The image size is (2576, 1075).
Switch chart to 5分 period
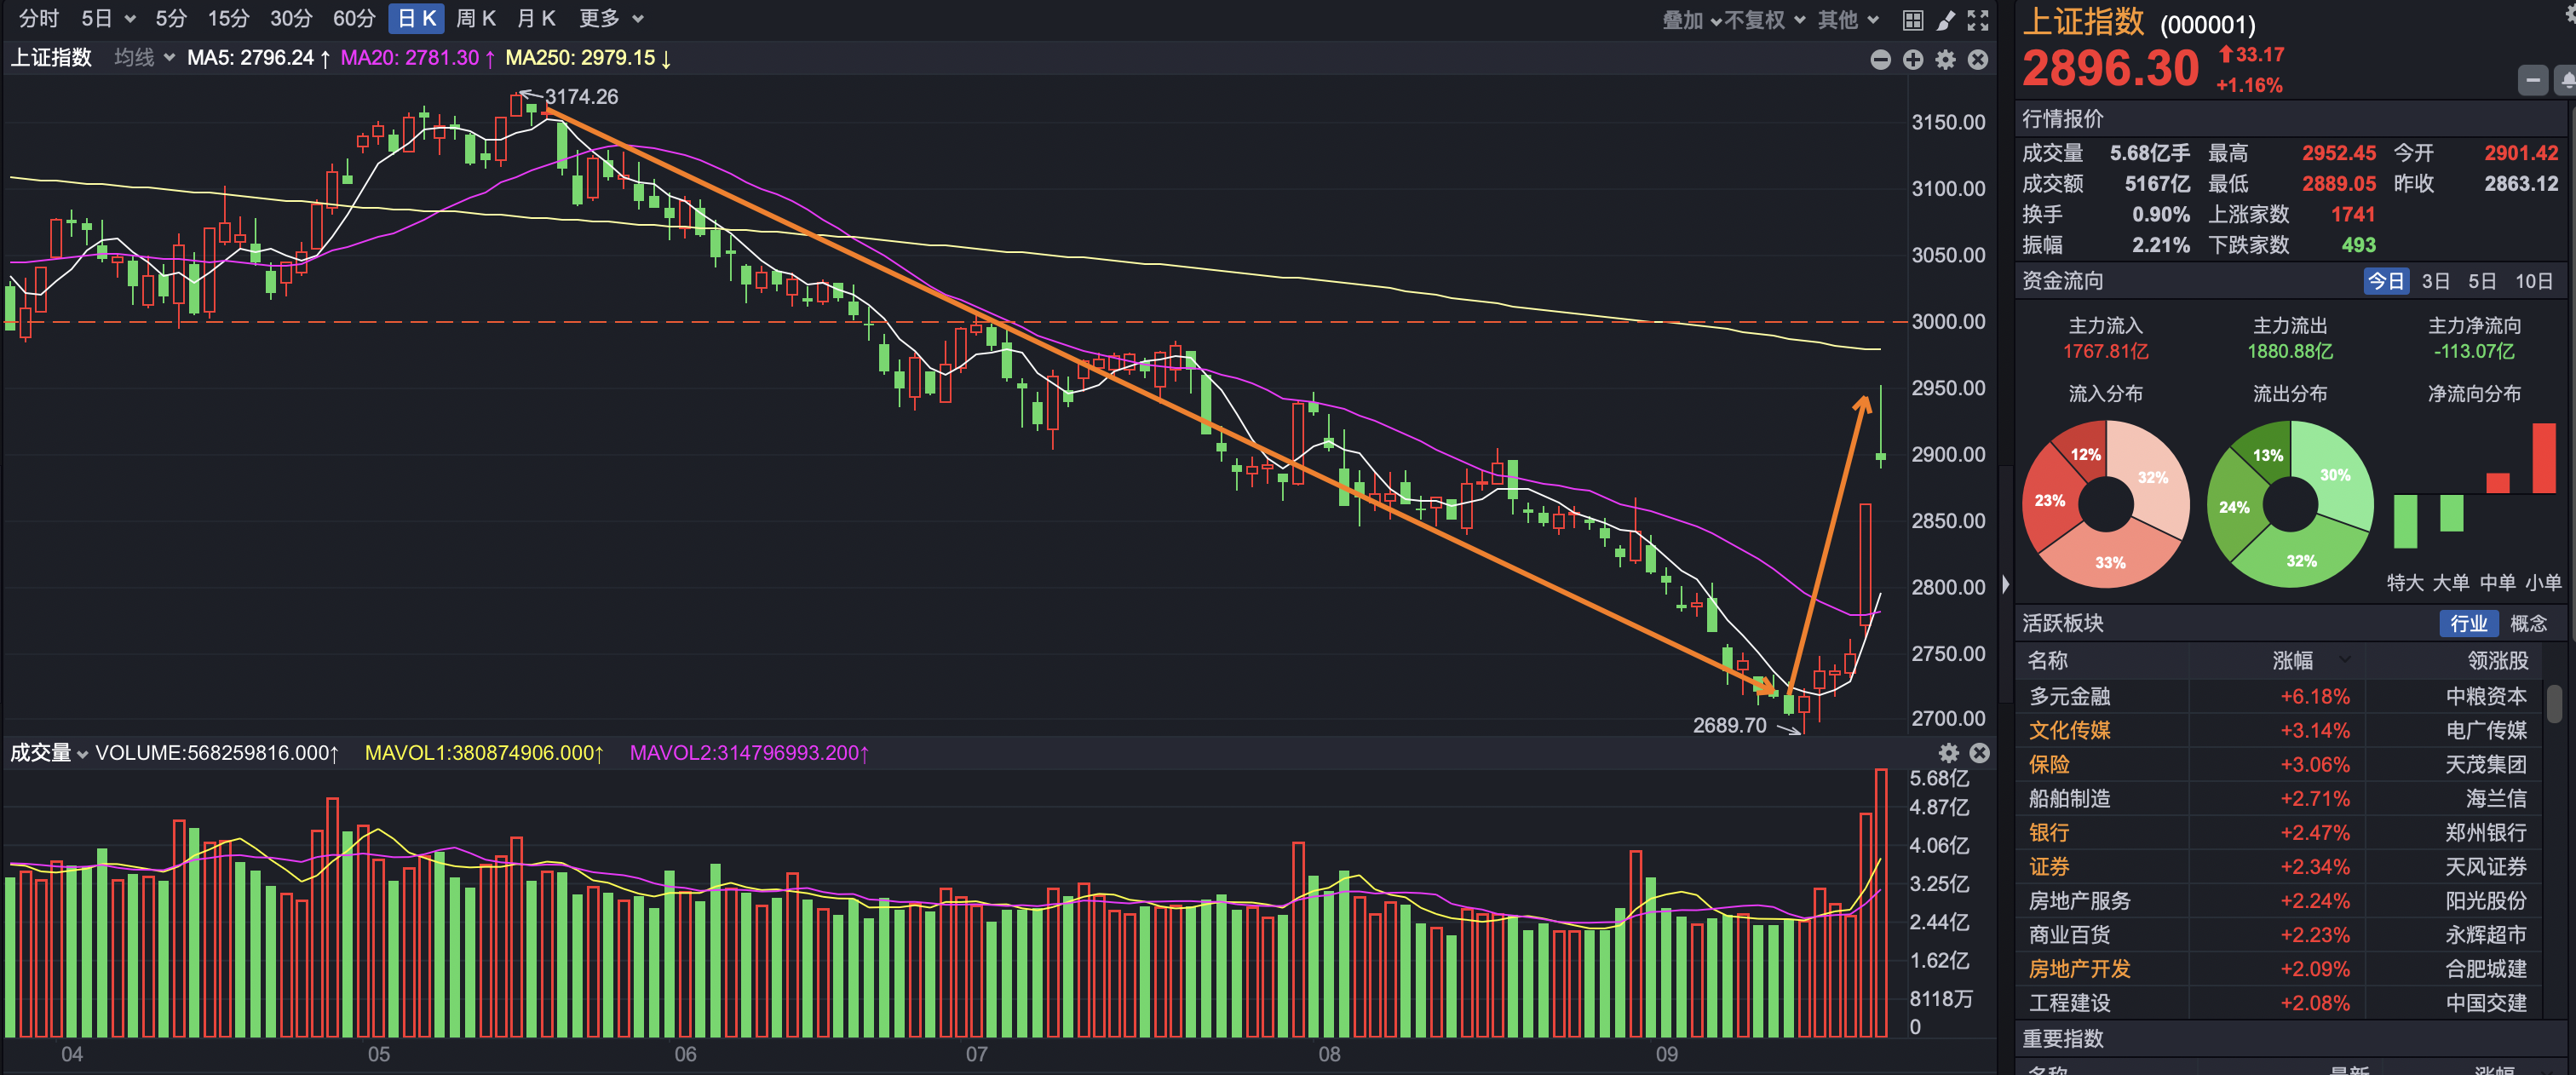[171, 19]
